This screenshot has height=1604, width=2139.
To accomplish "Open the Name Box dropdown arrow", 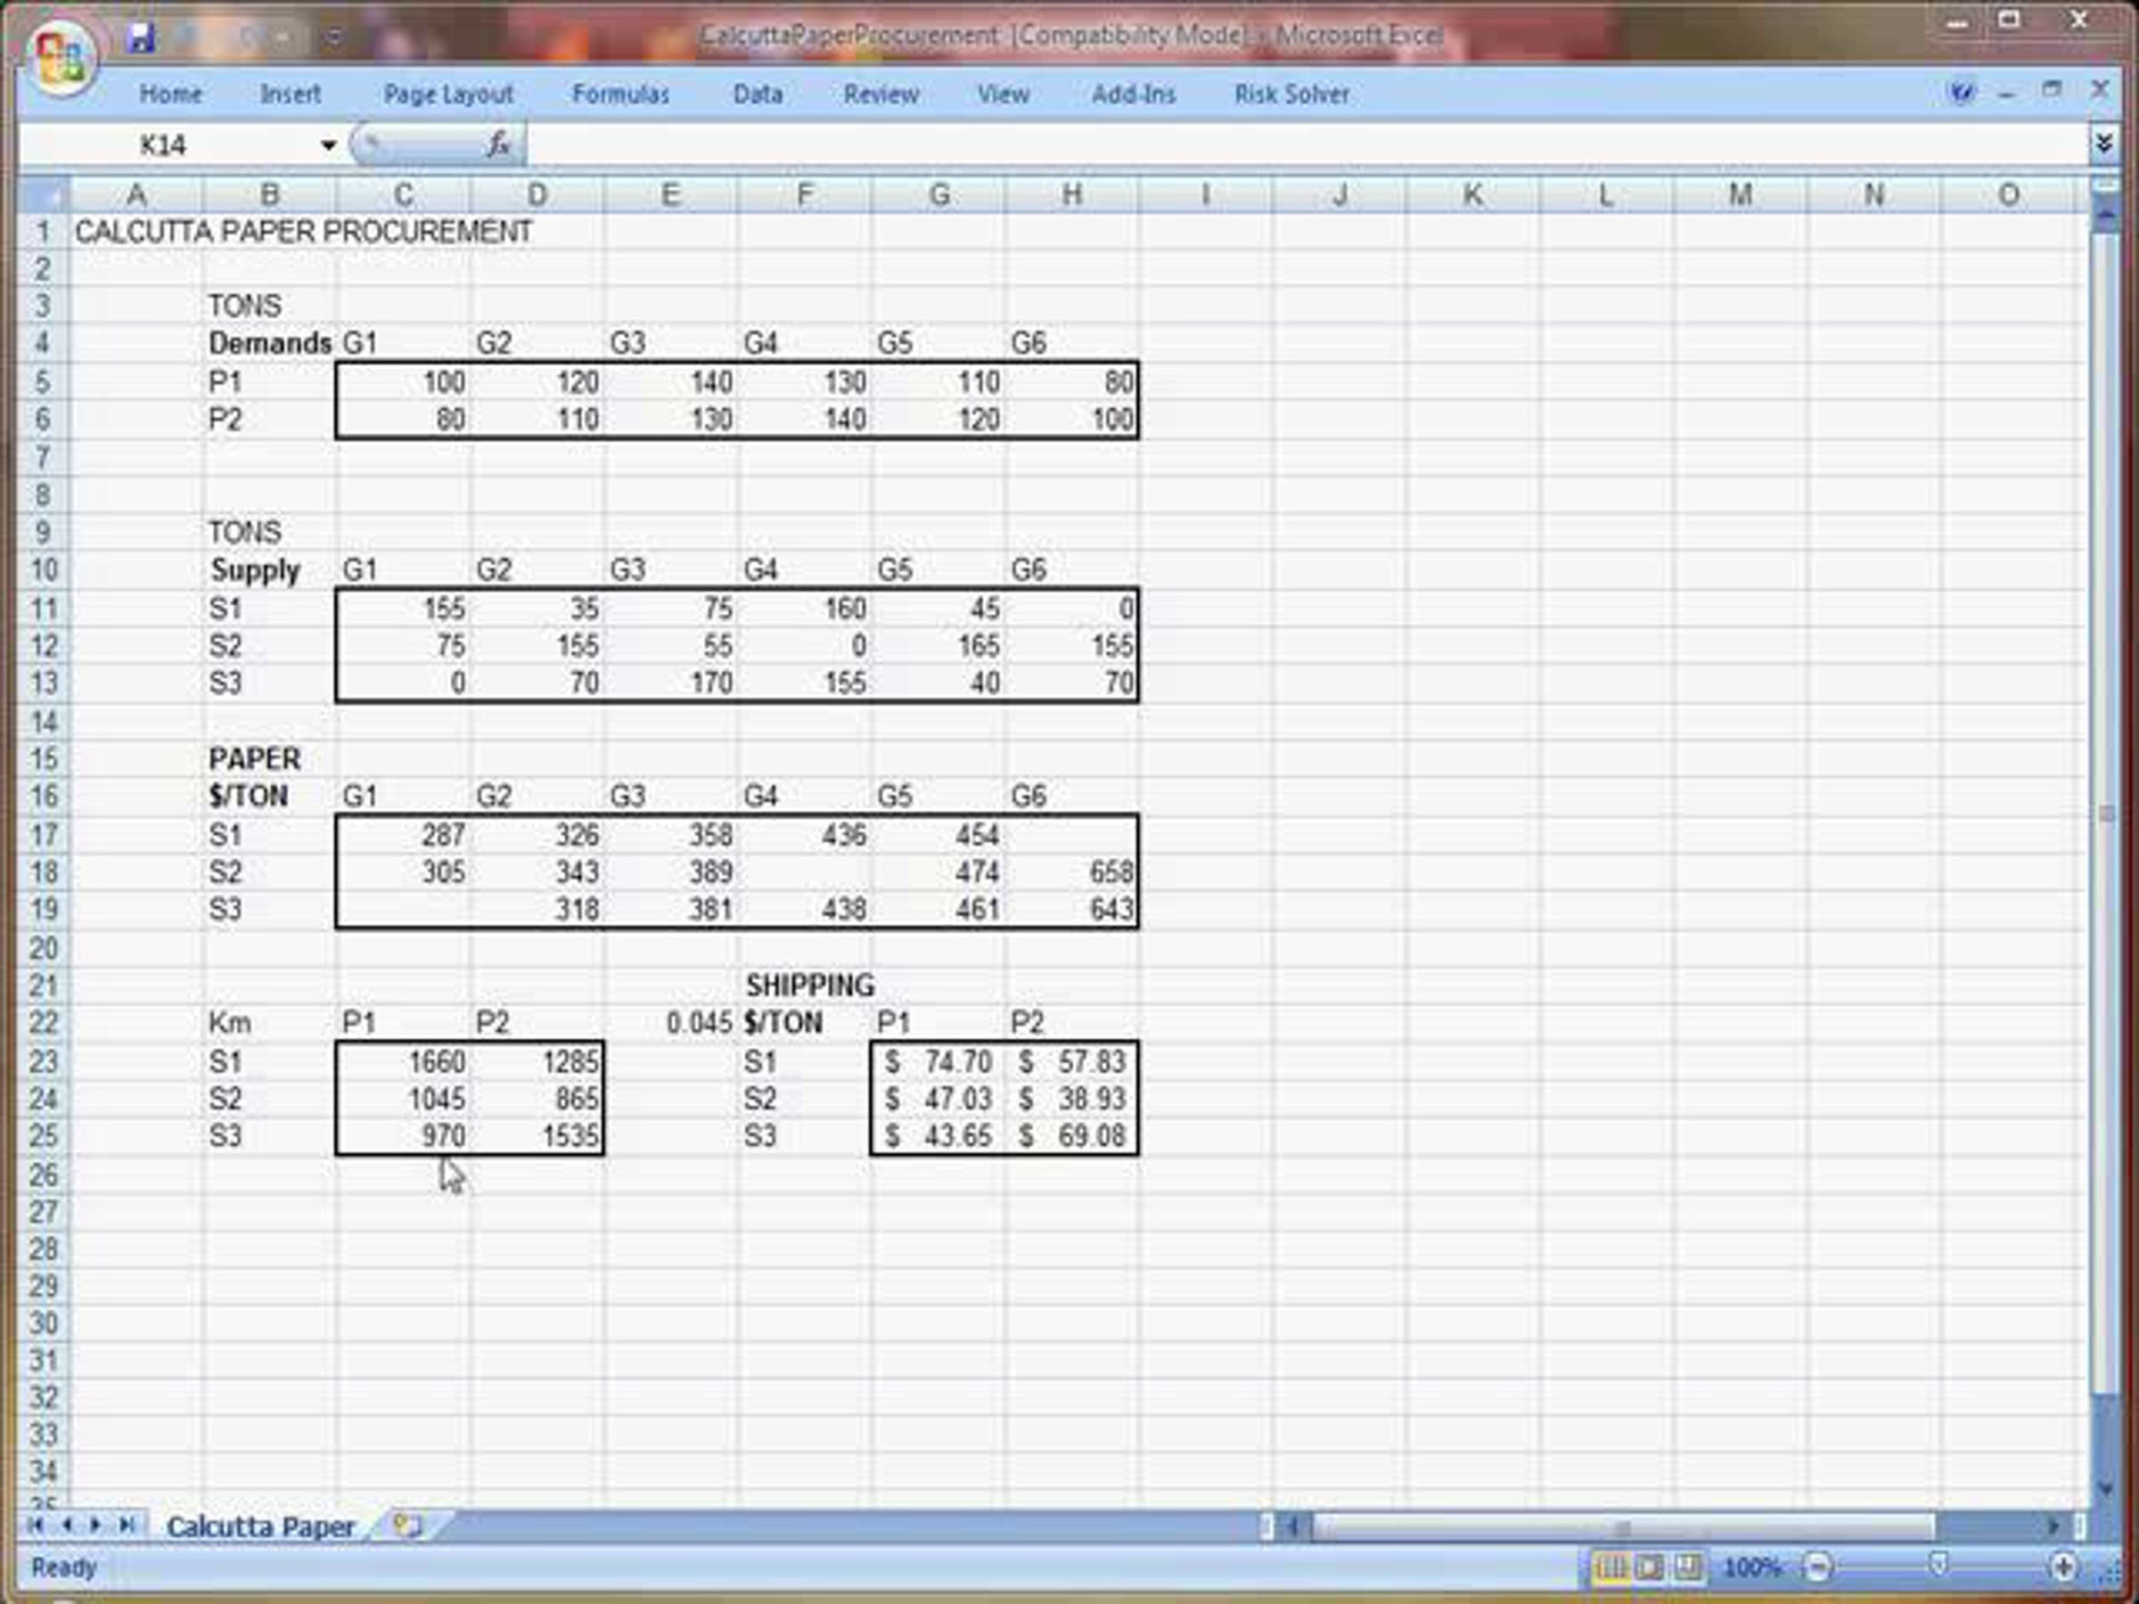I will [328, 146].
